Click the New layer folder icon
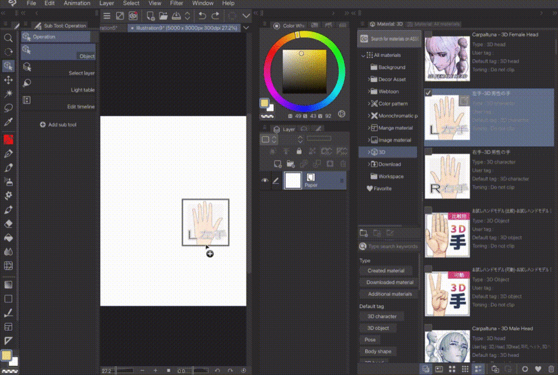Screen dimensions: 558x375 click(x=291, y=164)
